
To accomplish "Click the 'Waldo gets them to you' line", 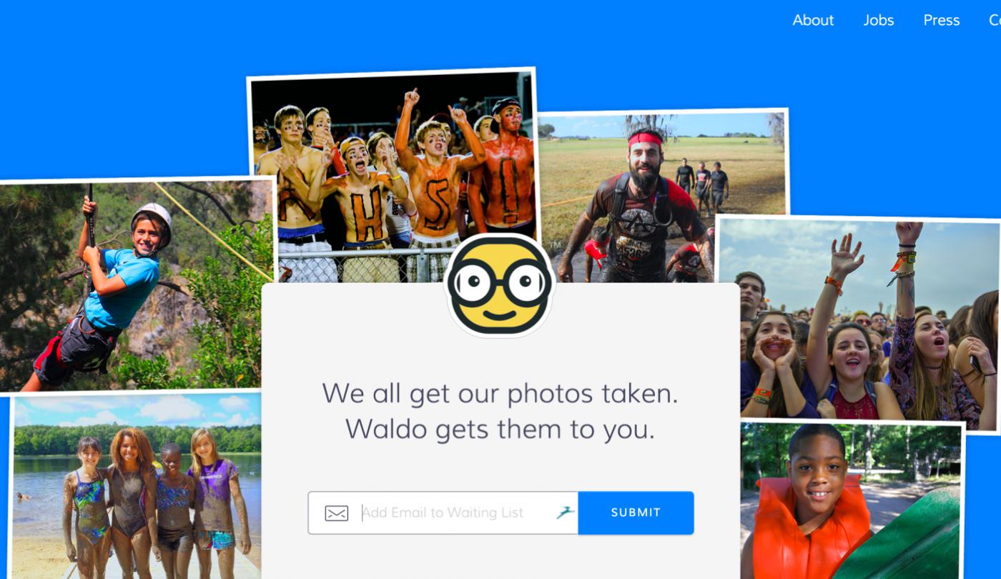I will click(500, 429).
